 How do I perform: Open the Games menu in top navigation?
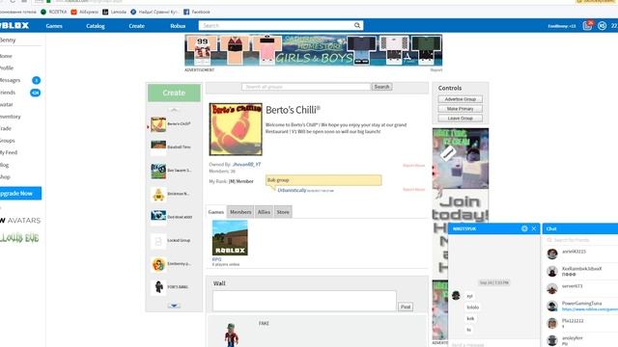coord(54,26)
